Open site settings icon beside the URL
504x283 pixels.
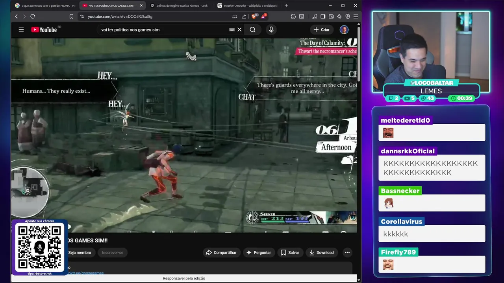[x=82, y=17]
